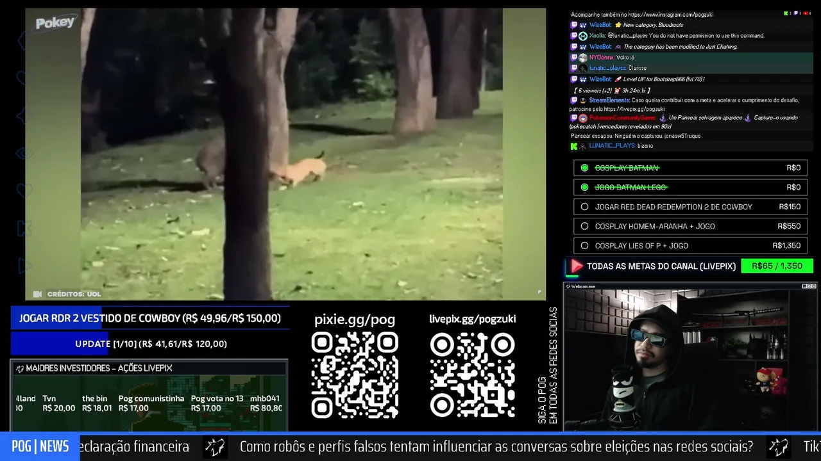Click the Xsolla avatar in chat

pos(583,36)
